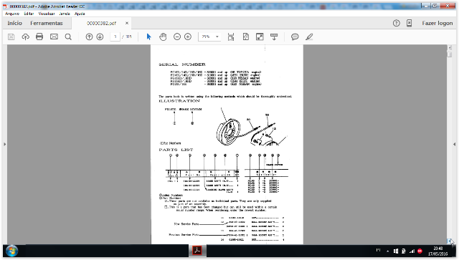Viewport: 459px width, 260px height.
Task: Open the search magnifier tool
Action: [68, 37]
